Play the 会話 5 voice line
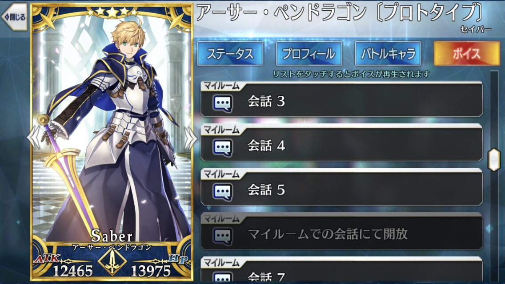Screen dimensions: 505x284 point(341,188)
